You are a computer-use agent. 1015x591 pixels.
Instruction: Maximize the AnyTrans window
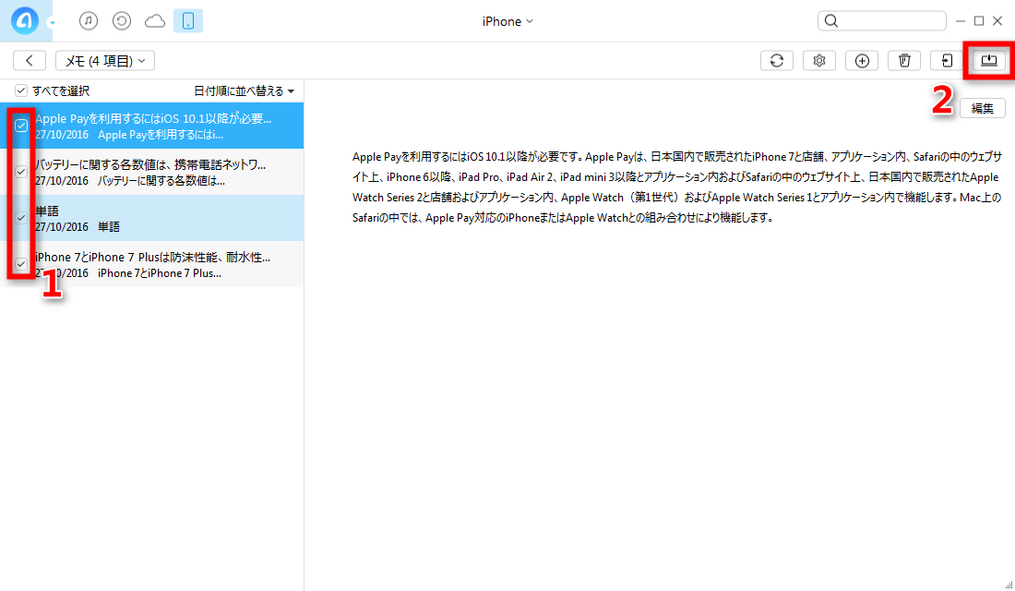coord(979,20)
